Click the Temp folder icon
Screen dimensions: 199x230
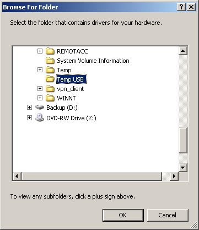coord(50,70)
